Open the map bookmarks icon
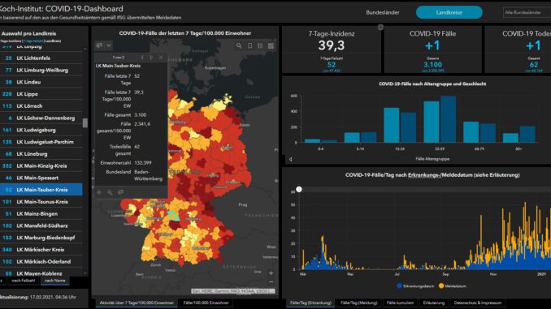Screen dimensions: 551x309 pos(249,46)
